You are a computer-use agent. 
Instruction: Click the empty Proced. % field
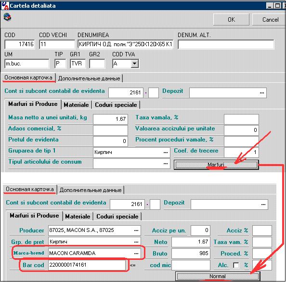262,254
